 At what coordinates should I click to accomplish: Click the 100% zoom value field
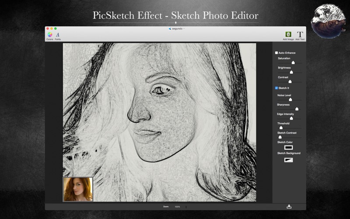pos(178,207)
